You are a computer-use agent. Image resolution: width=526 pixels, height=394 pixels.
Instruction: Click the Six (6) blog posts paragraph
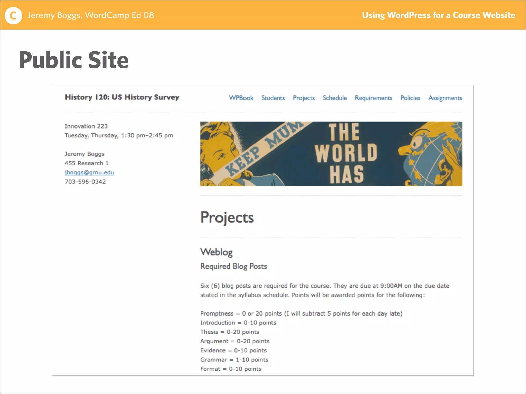pos(325,291)
